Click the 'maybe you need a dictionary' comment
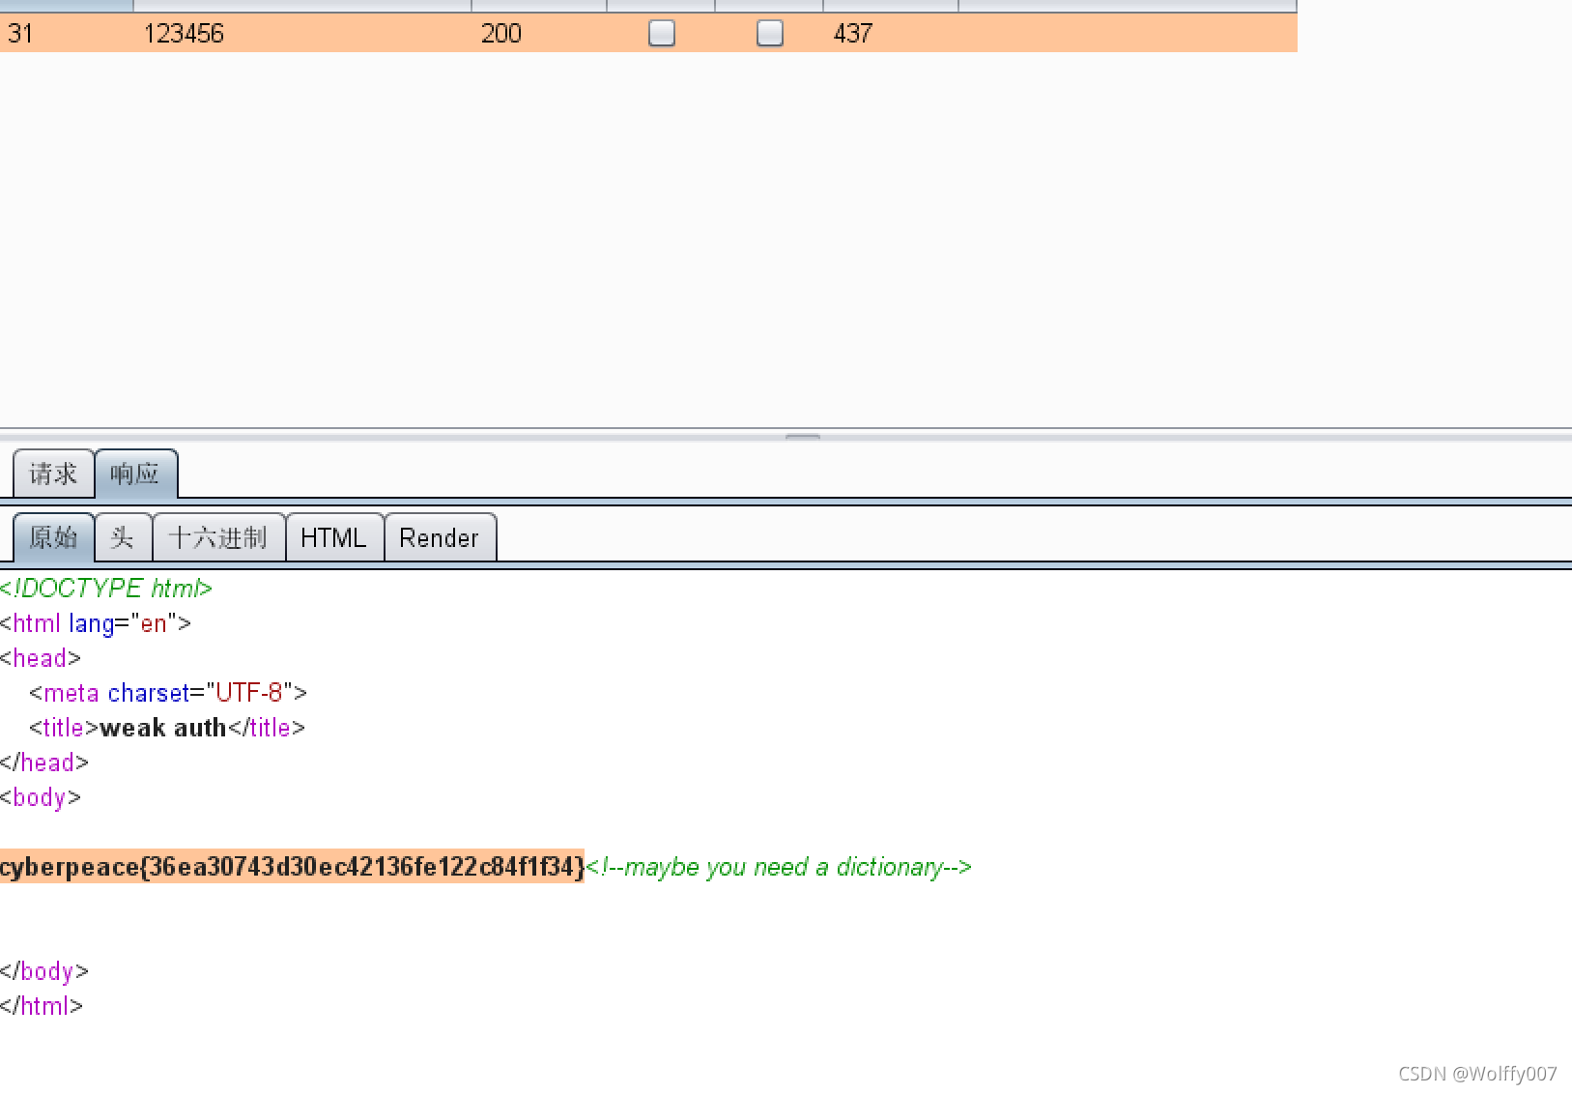Screen dimensions: 1572x1094 coord(779,867)
